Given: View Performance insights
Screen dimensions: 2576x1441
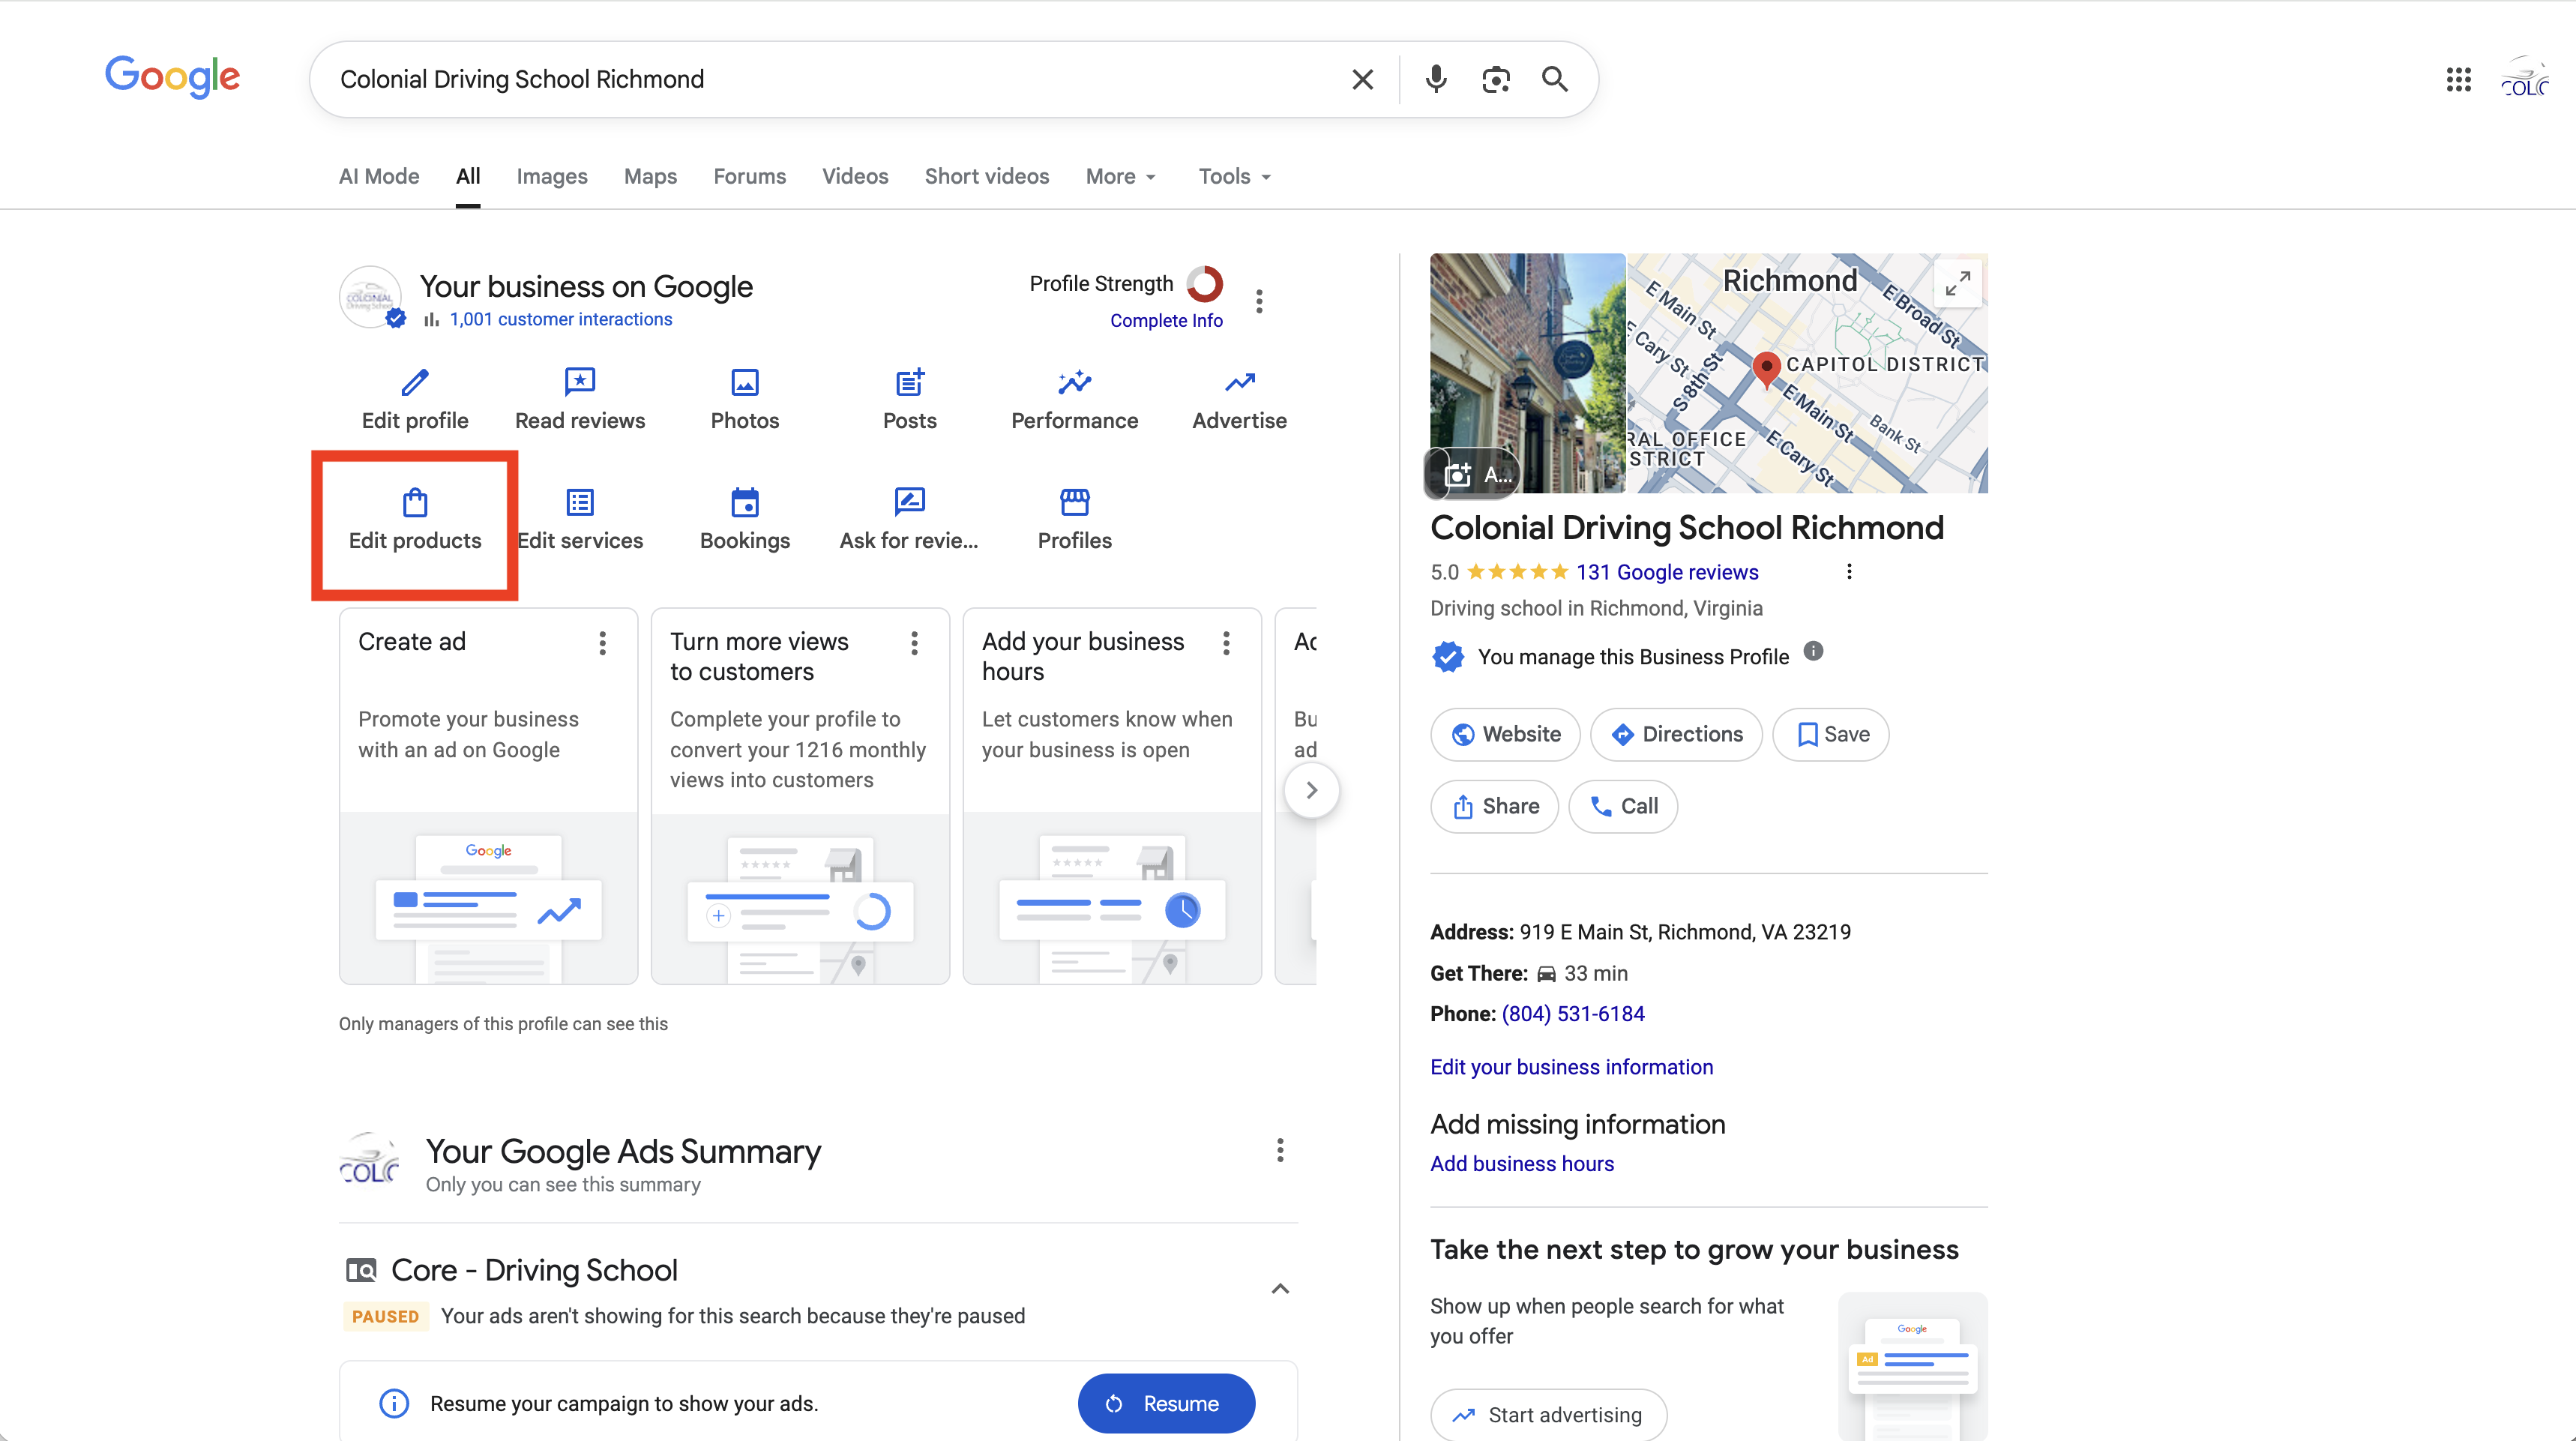Looking at the screenshot, I should 1075,400.
